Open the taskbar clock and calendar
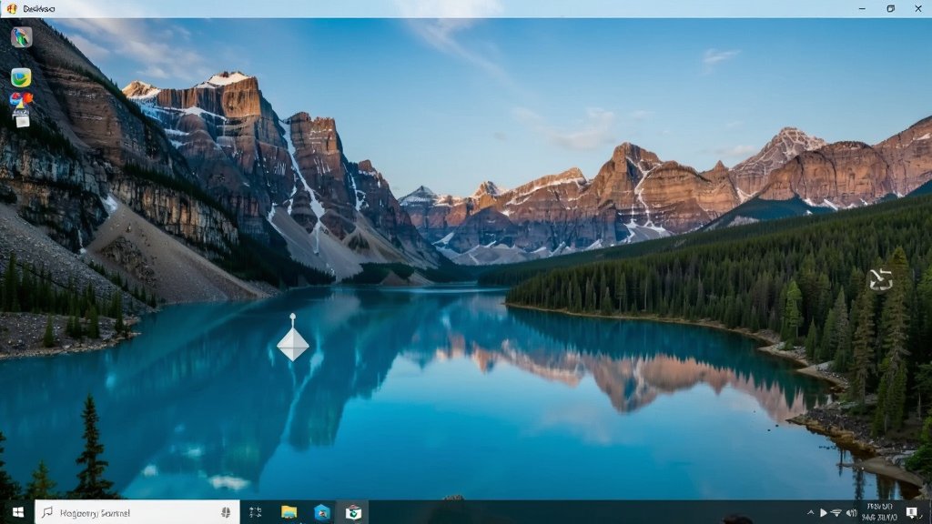 click(x=880, y=512)
